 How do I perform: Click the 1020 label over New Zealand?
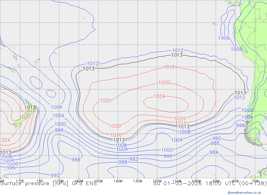[25, 117]
